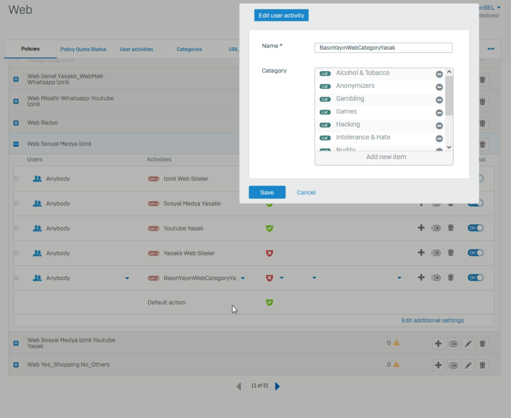Switch to the User activities tab

(136, 49)
